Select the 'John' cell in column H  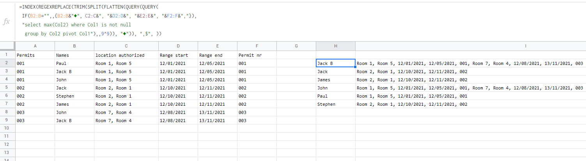pyautogui.click(x=336, y=87)
